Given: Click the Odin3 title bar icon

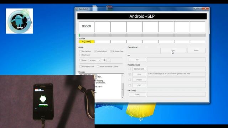Looking at the screenshot, I should click(77, 9).
